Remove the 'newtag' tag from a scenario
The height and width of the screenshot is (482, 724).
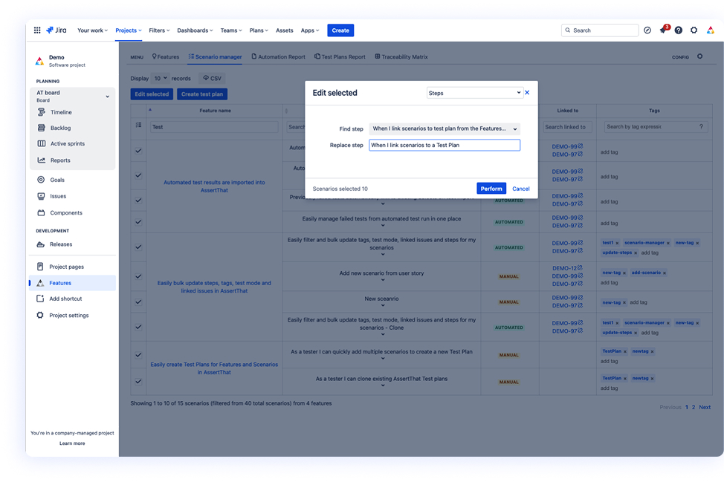(652, 351)
